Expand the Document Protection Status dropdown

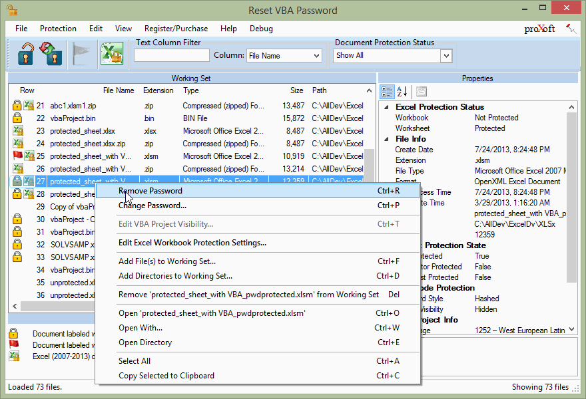tap(446, 56)
